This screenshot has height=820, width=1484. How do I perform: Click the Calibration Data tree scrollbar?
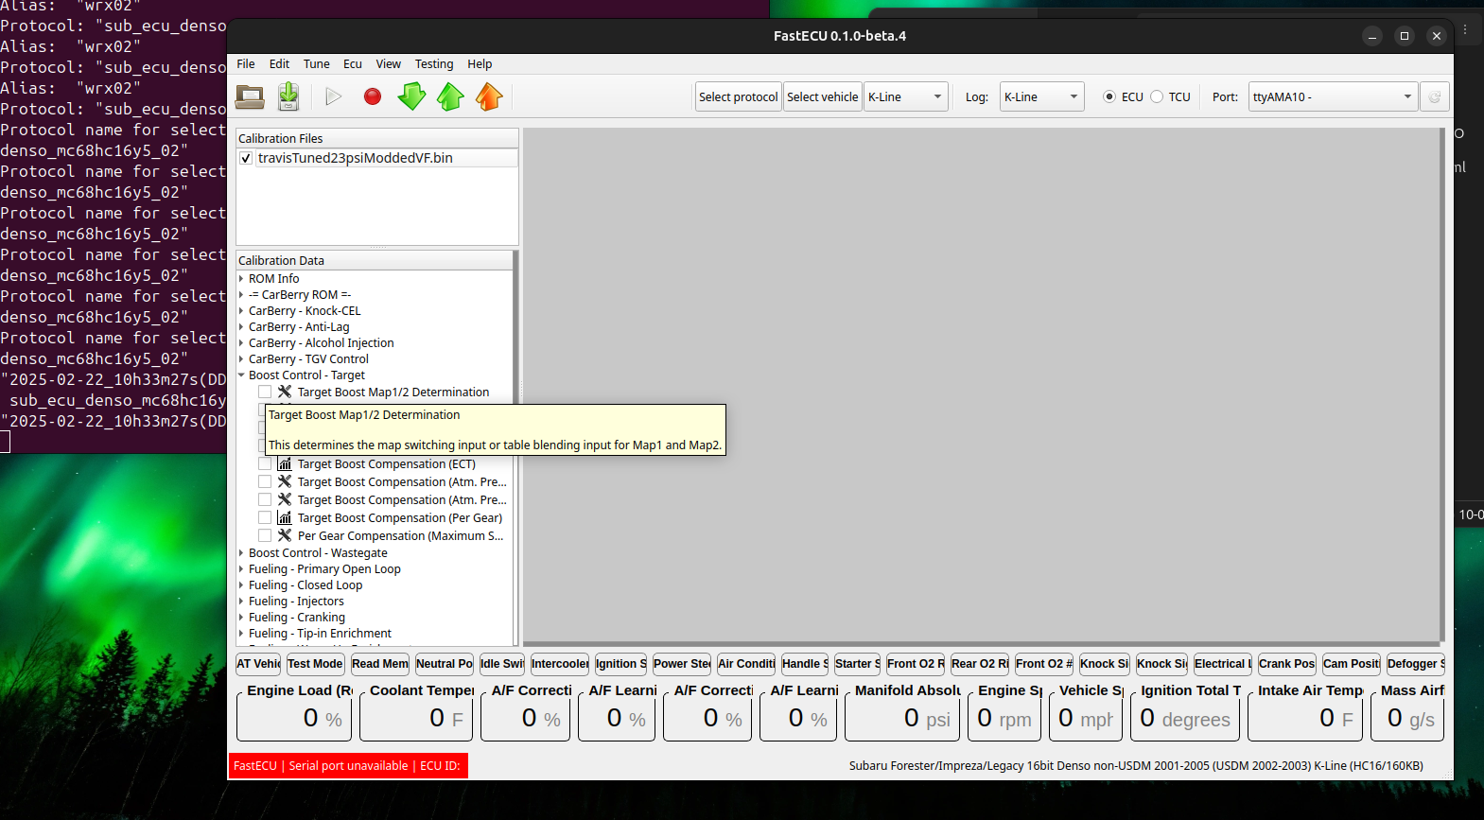515,448
